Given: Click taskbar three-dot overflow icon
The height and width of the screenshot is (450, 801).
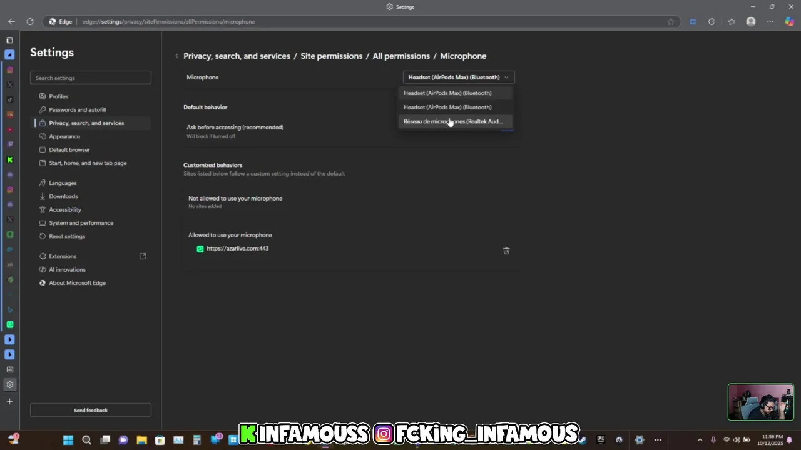Looking at the screenshot, I should pos(658,440).
